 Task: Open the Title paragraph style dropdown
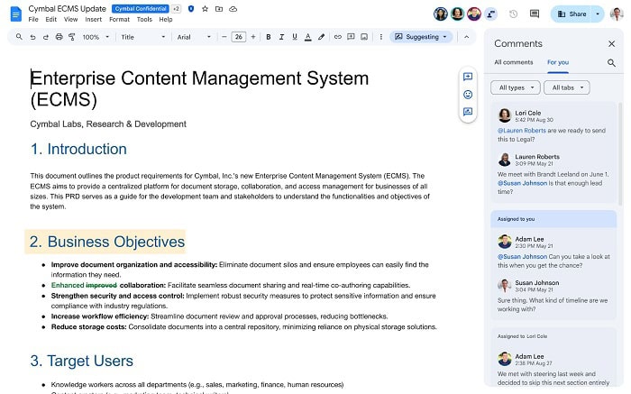142,37
